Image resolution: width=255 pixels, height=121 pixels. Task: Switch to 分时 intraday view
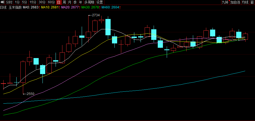click(x=9, y=2)
